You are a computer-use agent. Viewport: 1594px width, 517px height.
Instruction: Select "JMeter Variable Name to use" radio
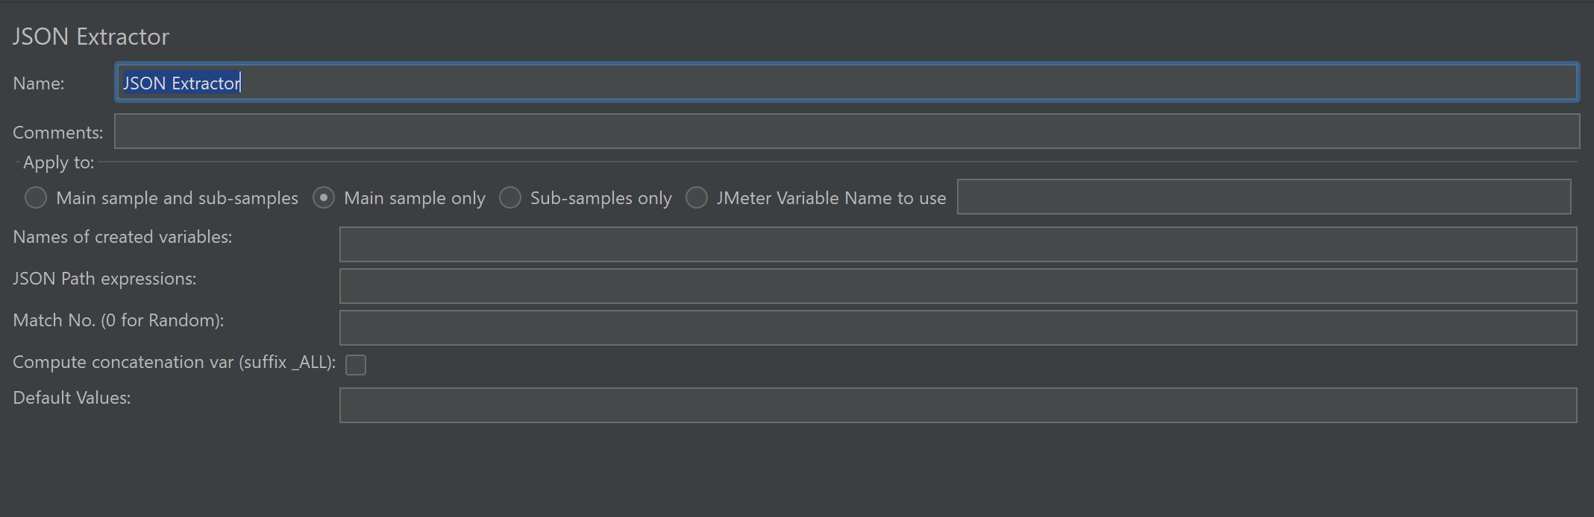tap(697, 198)
